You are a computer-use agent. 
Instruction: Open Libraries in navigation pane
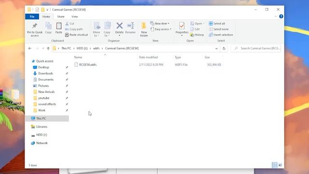tap(42, 127)
